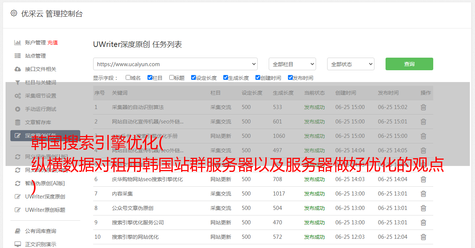Click trash icon for row 2
This screenshot has height=248, width=475.
click(x=423, y=122)
